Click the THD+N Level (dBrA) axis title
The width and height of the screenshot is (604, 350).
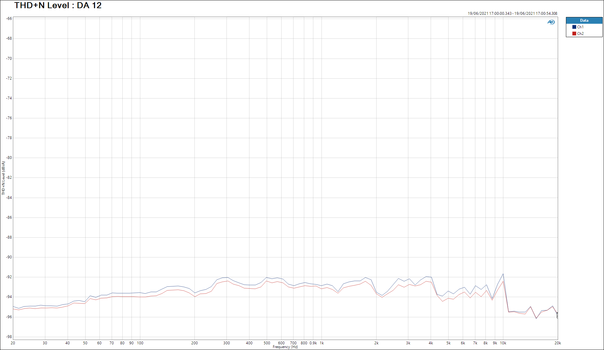click(3, 178)
